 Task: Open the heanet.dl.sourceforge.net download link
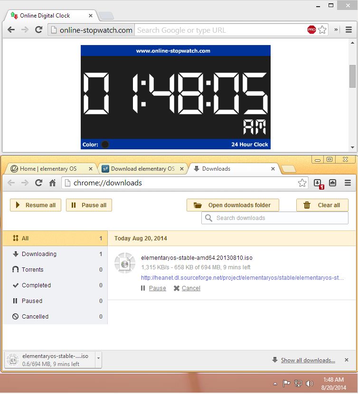(242, 278)
